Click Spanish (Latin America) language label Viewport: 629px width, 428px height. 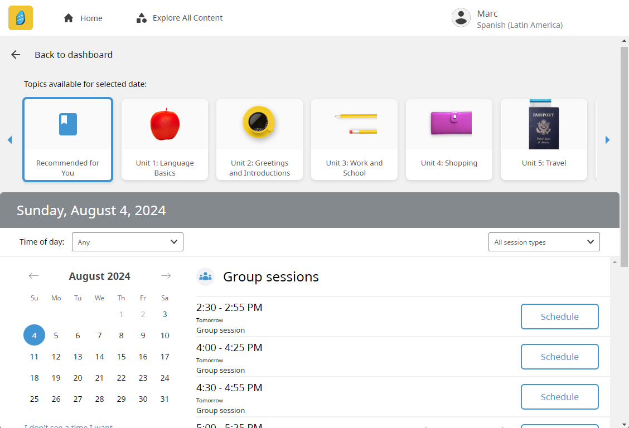tap(520, 25)
